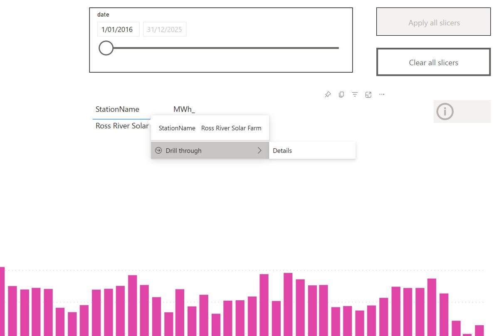Click the end date field 31/12/2025
Viewport: 499px width, 336px height.
point(165,29)
